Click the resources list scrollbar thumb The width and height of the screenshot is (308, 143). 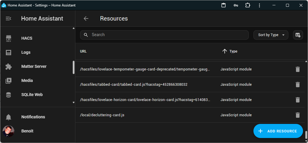(x=306, y=135)
